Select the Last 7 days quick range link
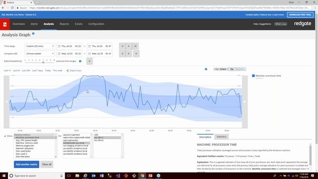 [x=38, y=71]
